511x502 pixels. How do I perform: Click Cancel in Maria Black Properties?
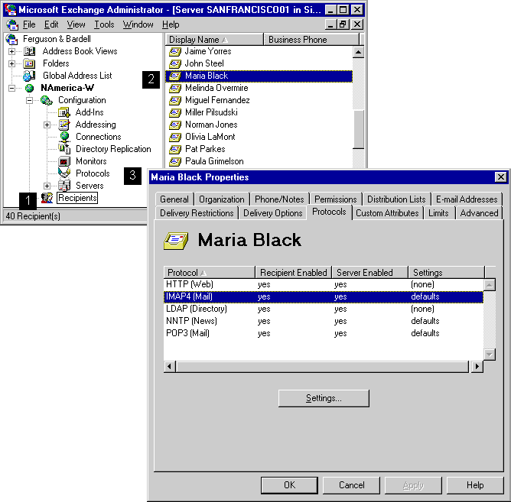point(351,485)
